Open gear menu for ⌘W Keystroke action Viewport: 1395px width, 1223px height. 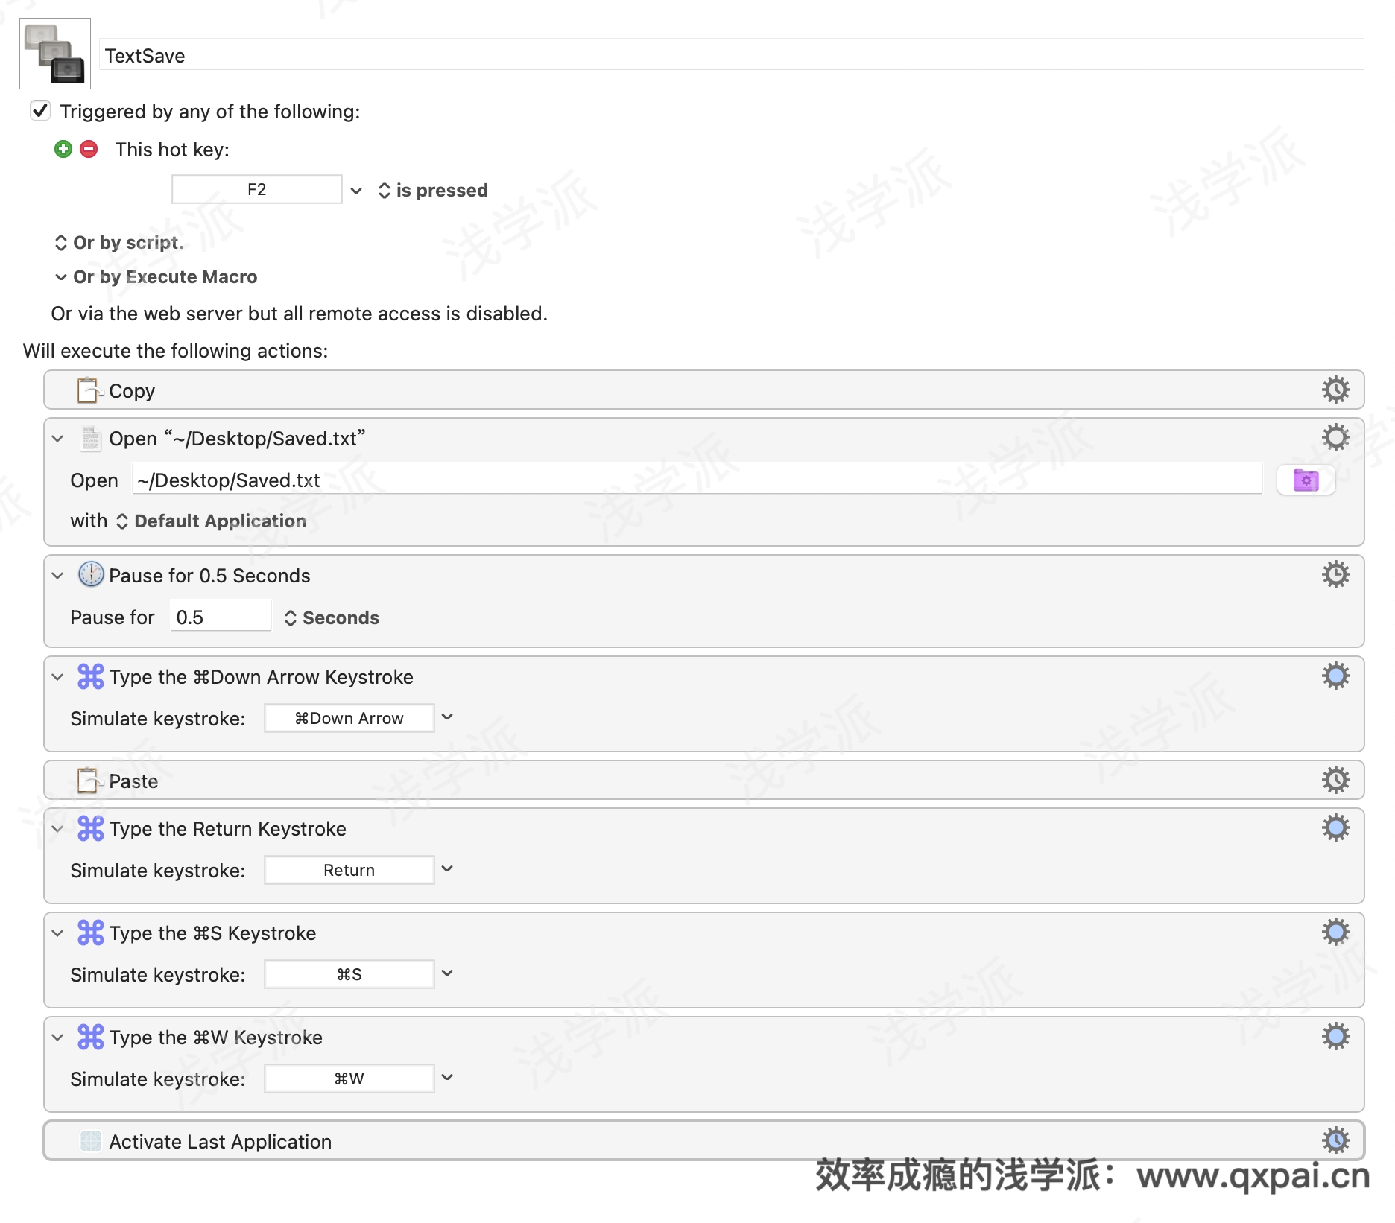(1335, 1036)
